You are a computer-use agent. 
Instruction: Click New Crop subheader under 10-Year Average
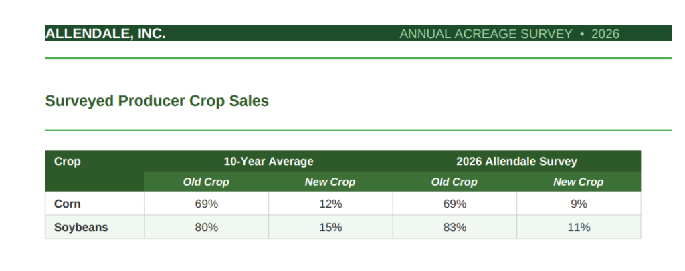[x=330, y=182]
